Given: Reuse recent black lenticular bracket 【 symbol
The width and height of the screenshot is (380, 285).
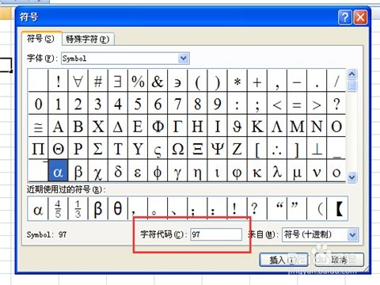Looking at the screenshot, I should click(x=337, y=208).
